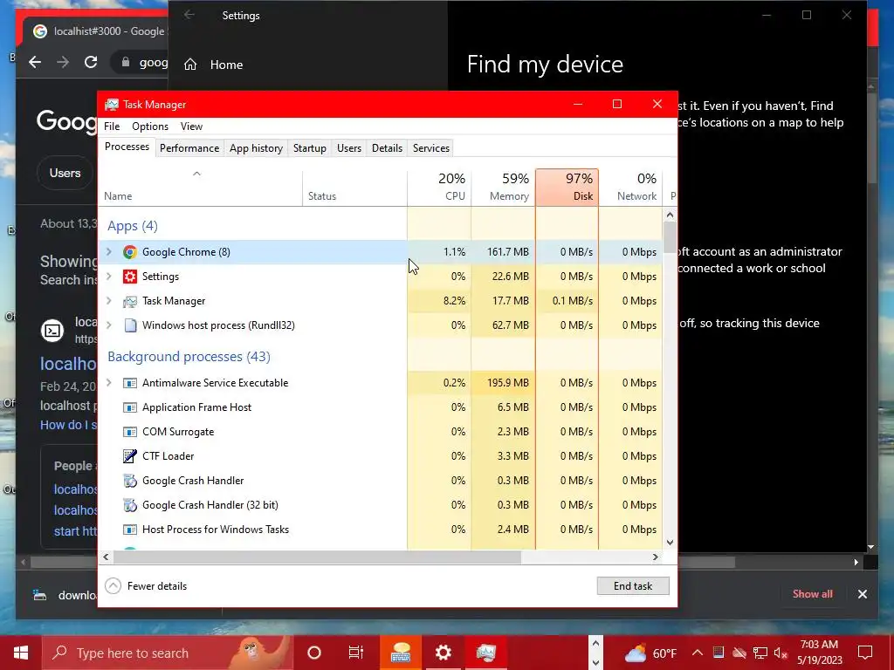Click Chrome's forward navigation arrow

coord(63,62)
